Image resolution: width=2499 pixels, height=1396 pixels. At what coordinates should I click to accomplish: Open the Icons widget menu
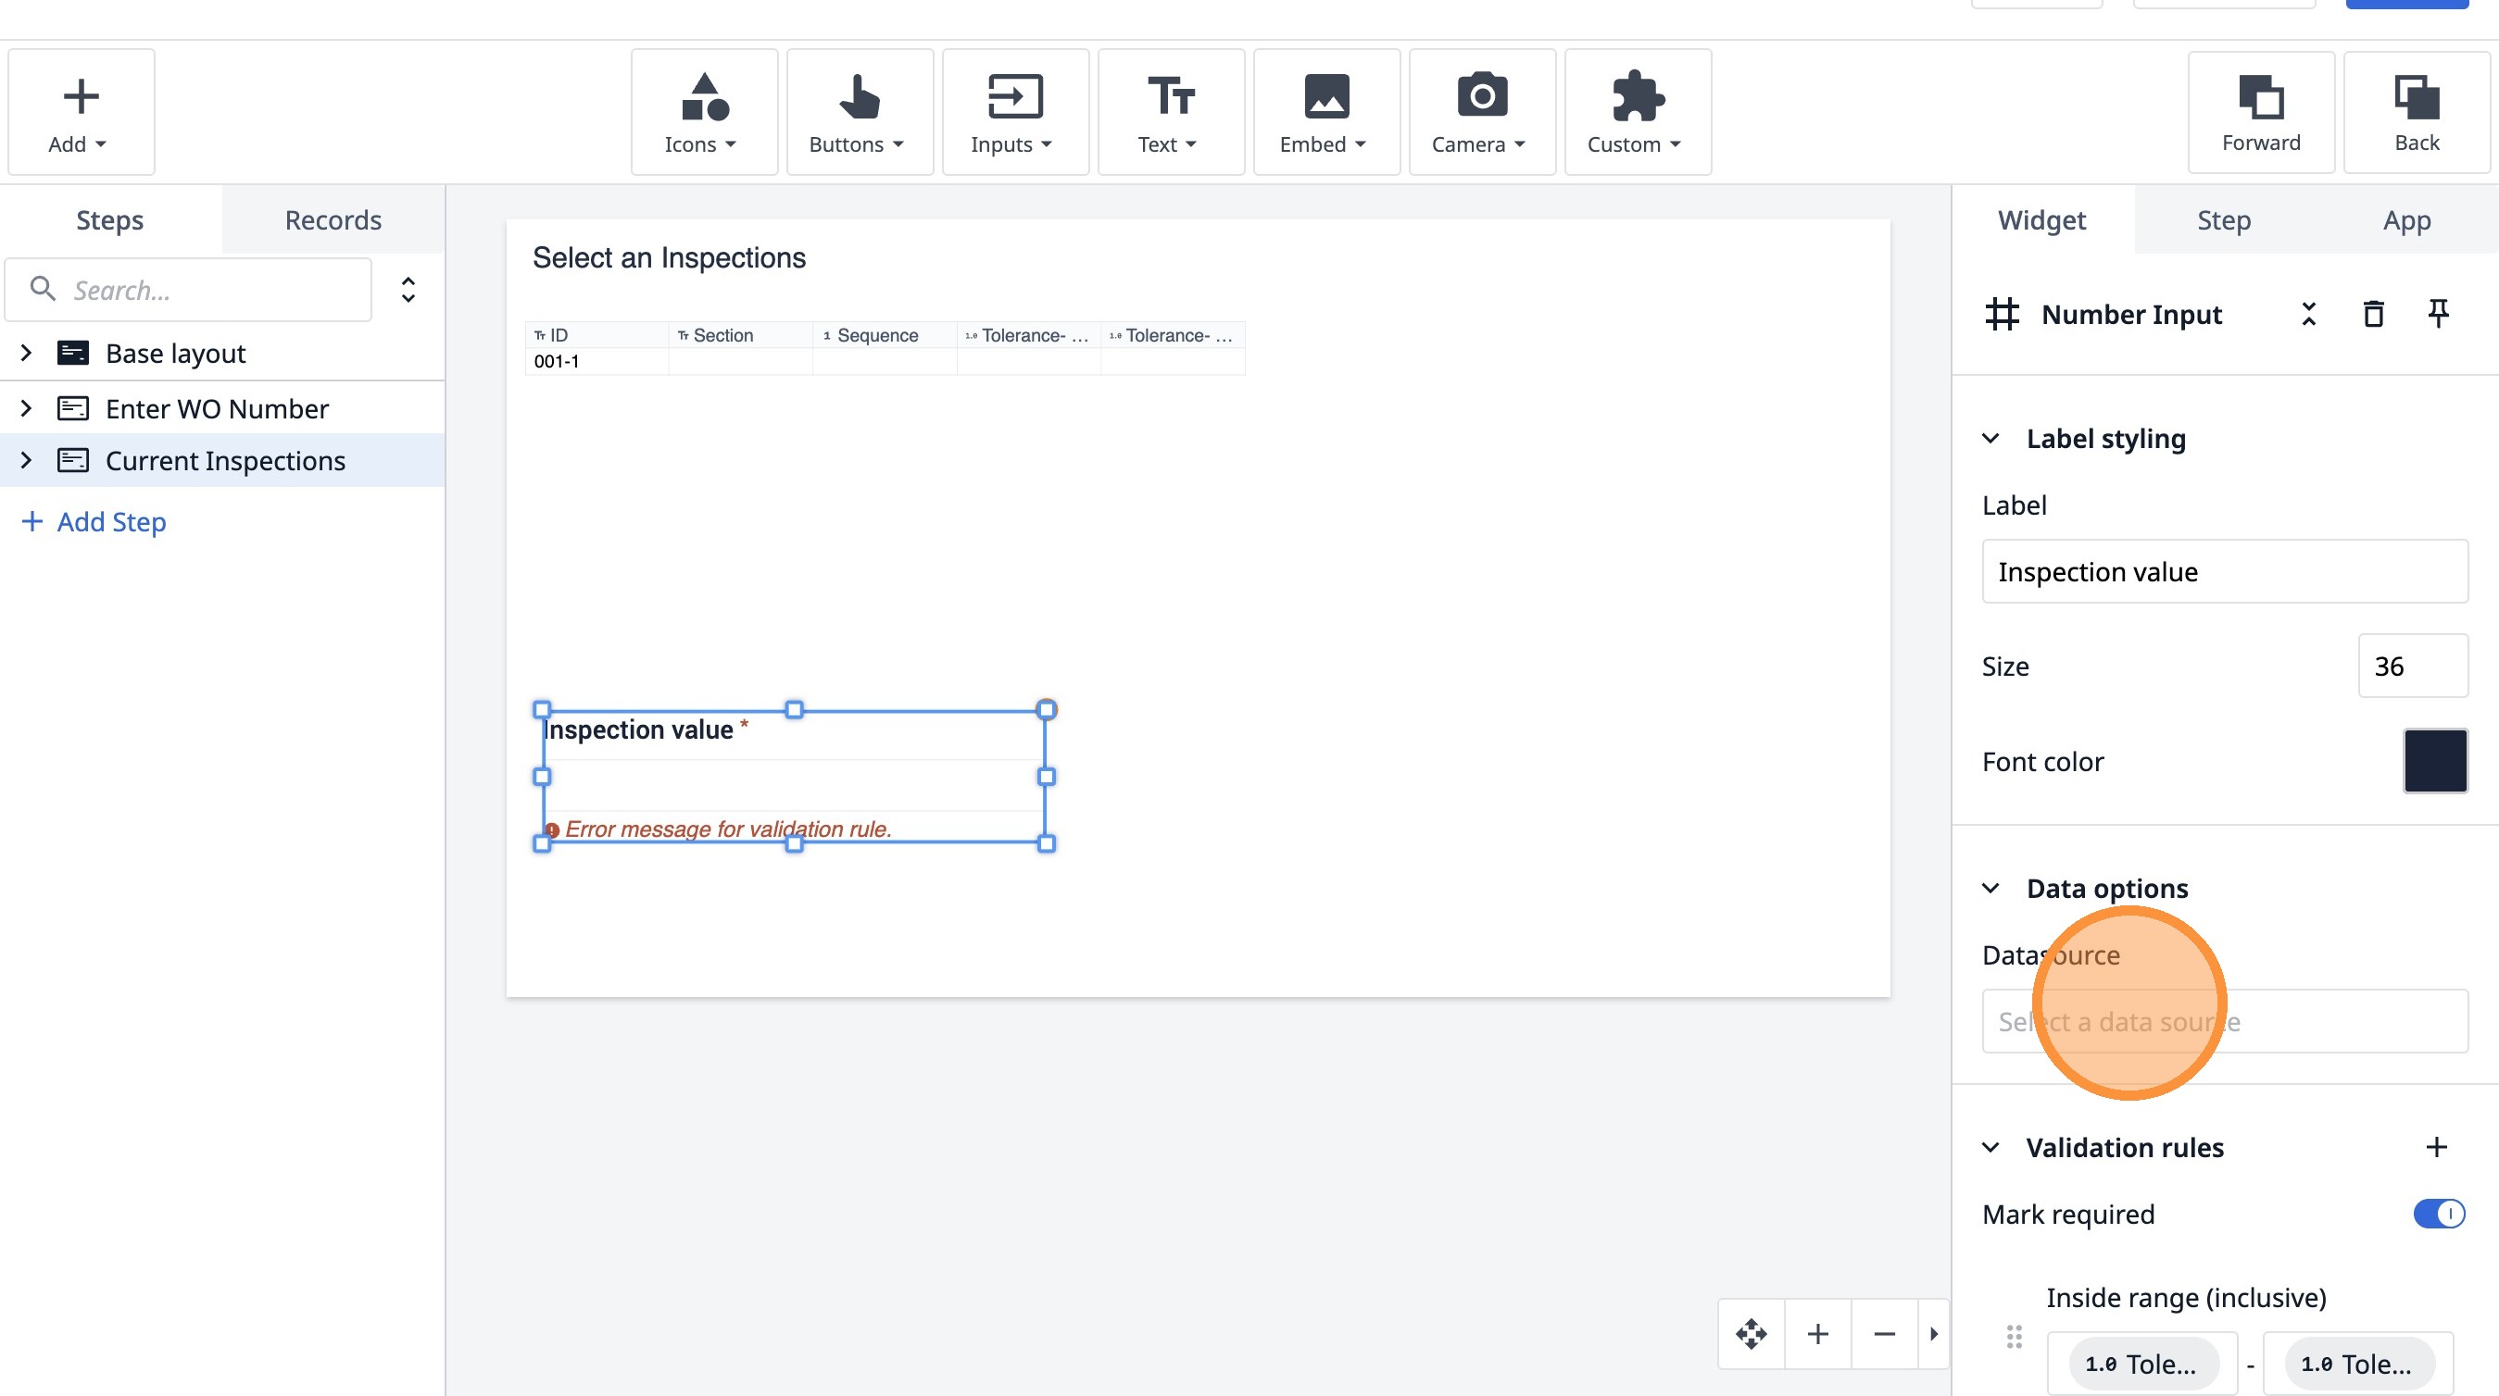[x=703, y=112]
